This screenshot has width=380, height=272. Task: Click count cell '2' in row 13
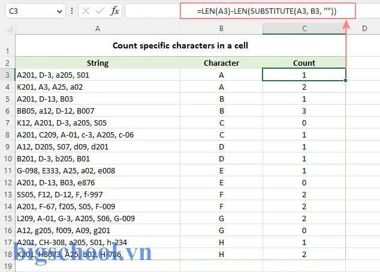(x=304, y=195)
